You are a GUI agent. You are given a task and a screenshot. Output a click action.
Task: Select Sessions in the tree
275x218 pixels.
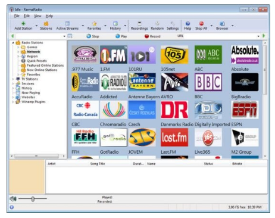click(x=28, y=83)
